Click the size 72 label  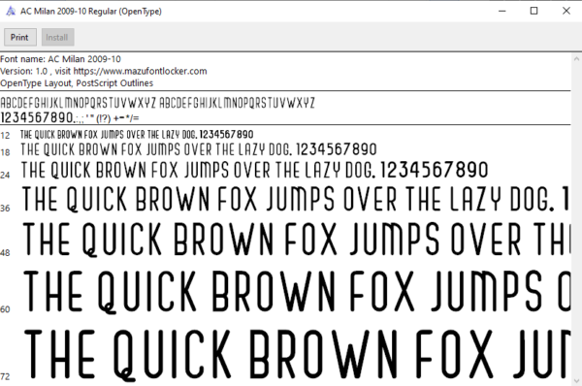coord(5,376)
